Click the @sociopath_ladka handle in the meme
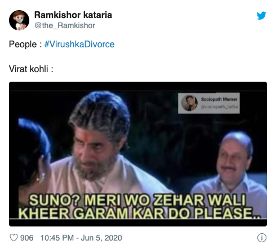 coord(220,106)
